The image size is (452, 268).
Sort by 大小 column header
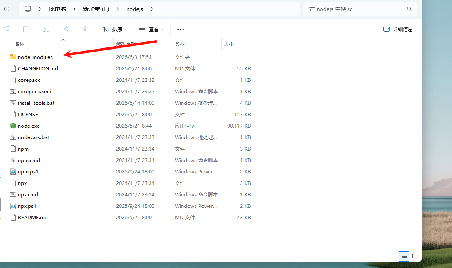tap(228, 44)
